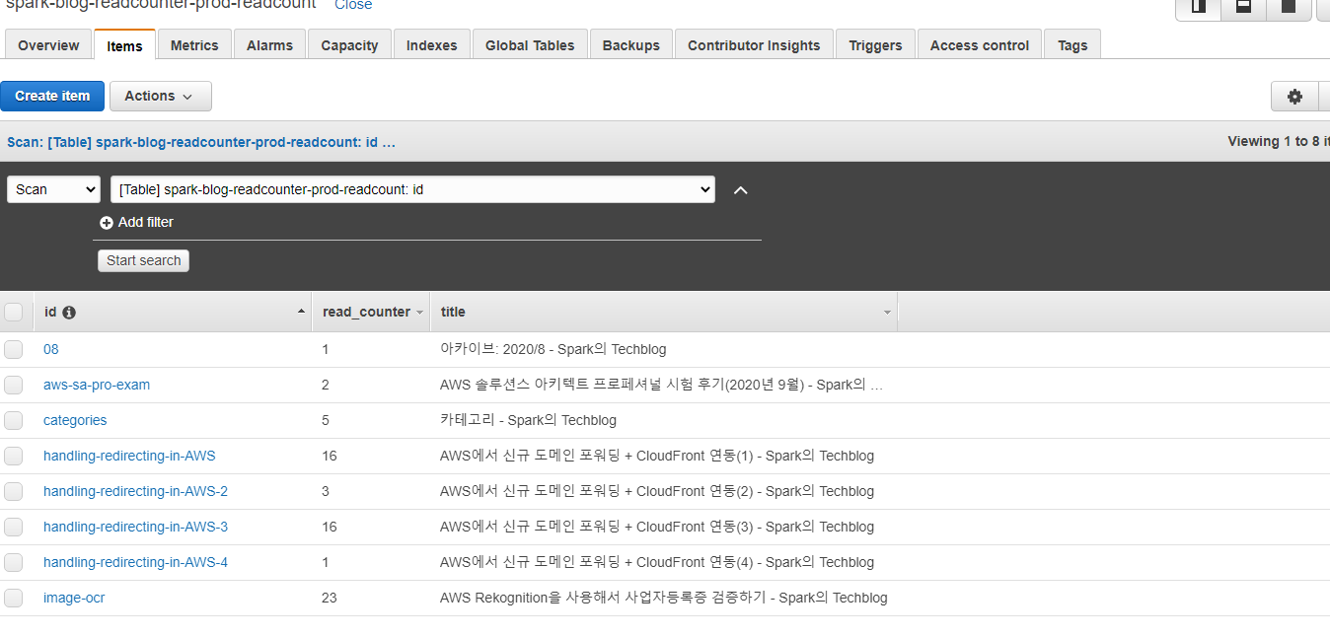Check the checkbox for the image-ocr item
The height and width of the screenshot is (638, 1330).
(x=14, y=598)
